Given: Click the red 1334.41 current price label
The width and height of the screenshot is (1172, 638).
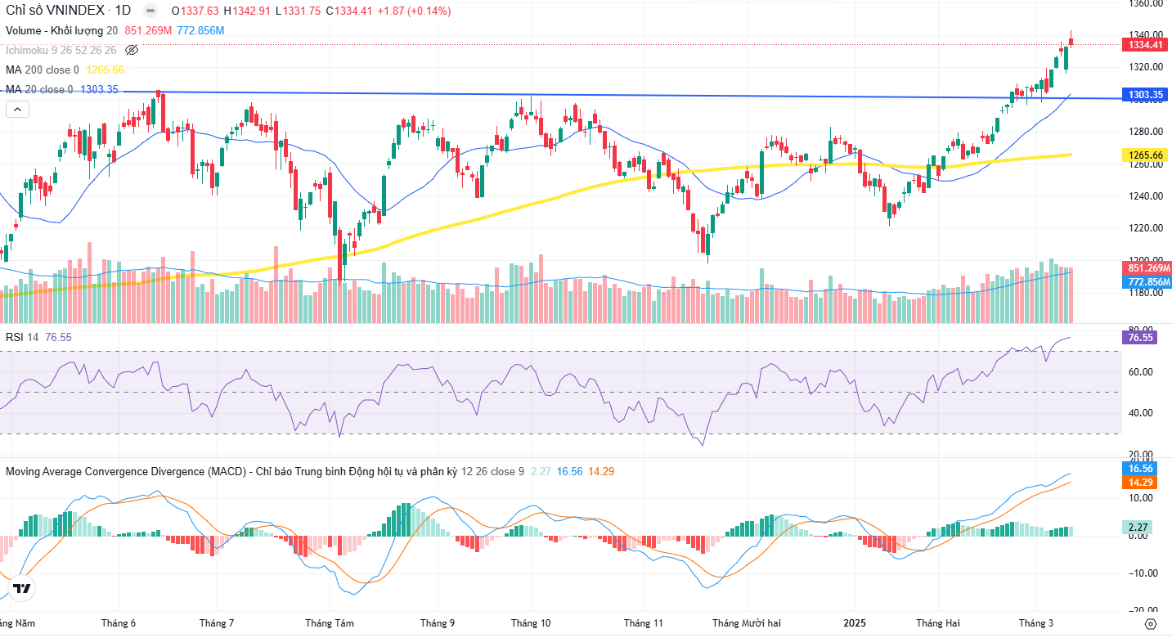Looking at the screenshot, I should [x=1145, y=44].
